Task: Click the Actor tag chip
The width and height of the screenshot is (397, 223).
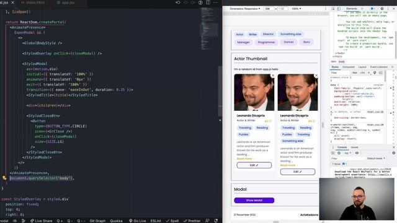Action: 239,35
